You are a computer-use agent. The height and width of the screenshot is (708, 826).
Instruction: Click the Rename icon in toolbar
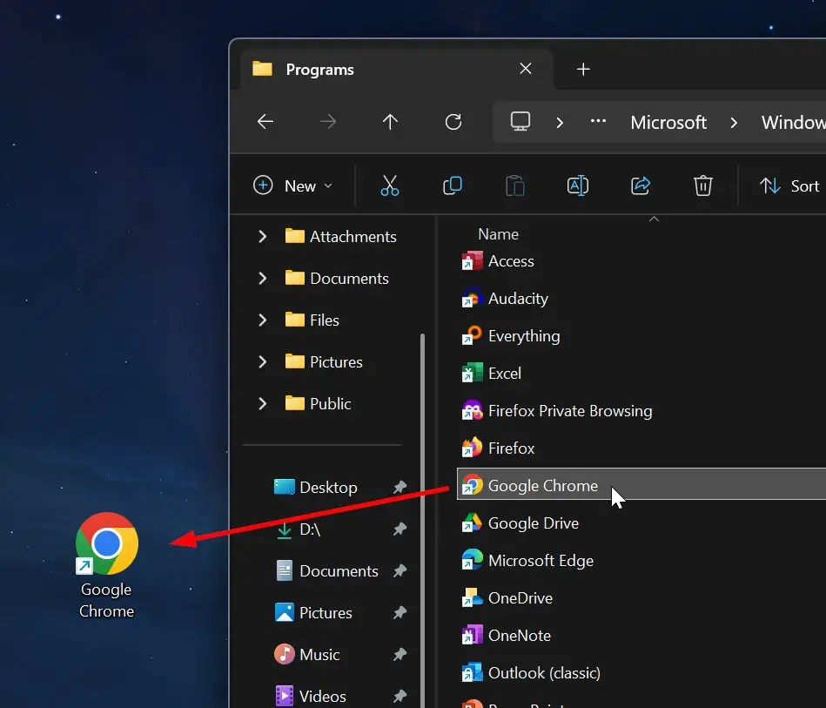(x=577, y=185)
